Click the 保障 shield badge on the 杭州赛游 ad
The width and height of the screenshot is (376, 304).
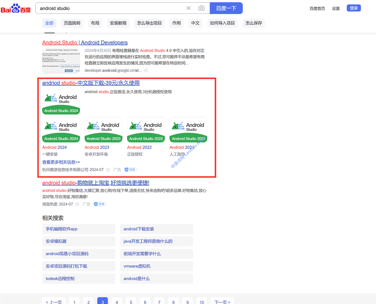[x=130, y=170]
